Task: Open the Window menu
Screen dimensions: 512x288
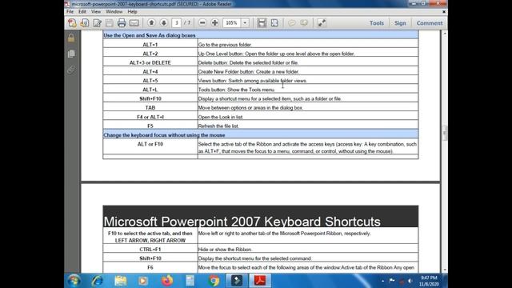Action: pos(114,11)
